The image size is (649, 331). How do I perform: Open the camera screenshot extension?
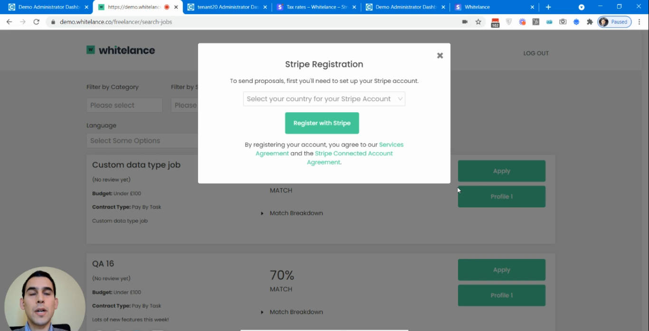(x=563, y=22)
